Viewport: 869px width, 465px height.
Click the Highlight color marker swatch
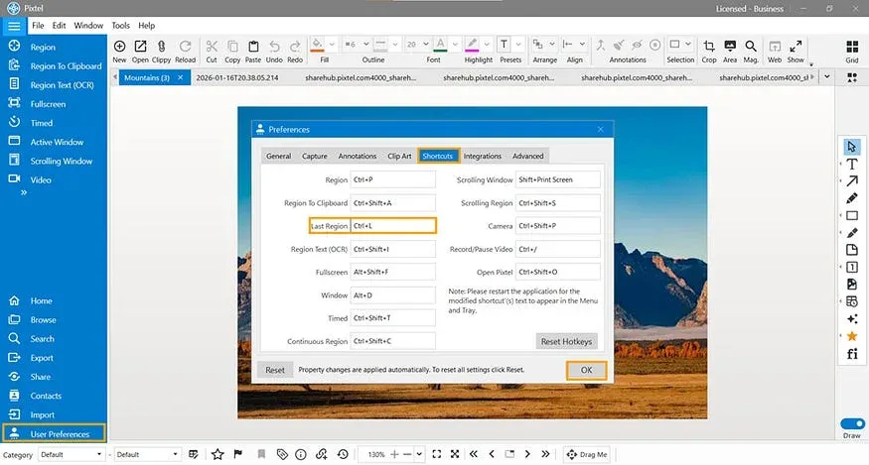tap(472, 45)
